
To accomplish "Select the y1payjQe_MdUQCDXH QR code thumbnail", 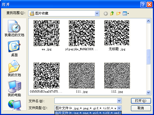I will (82, 33).
